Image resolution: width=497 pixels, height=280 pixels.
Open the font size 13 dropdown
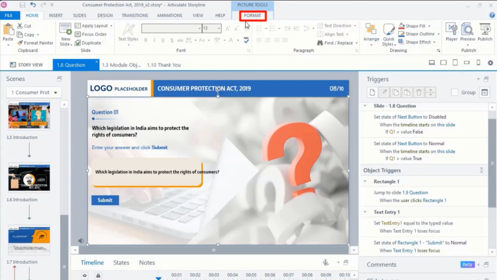pyautogui.click(x=219, y=28)
